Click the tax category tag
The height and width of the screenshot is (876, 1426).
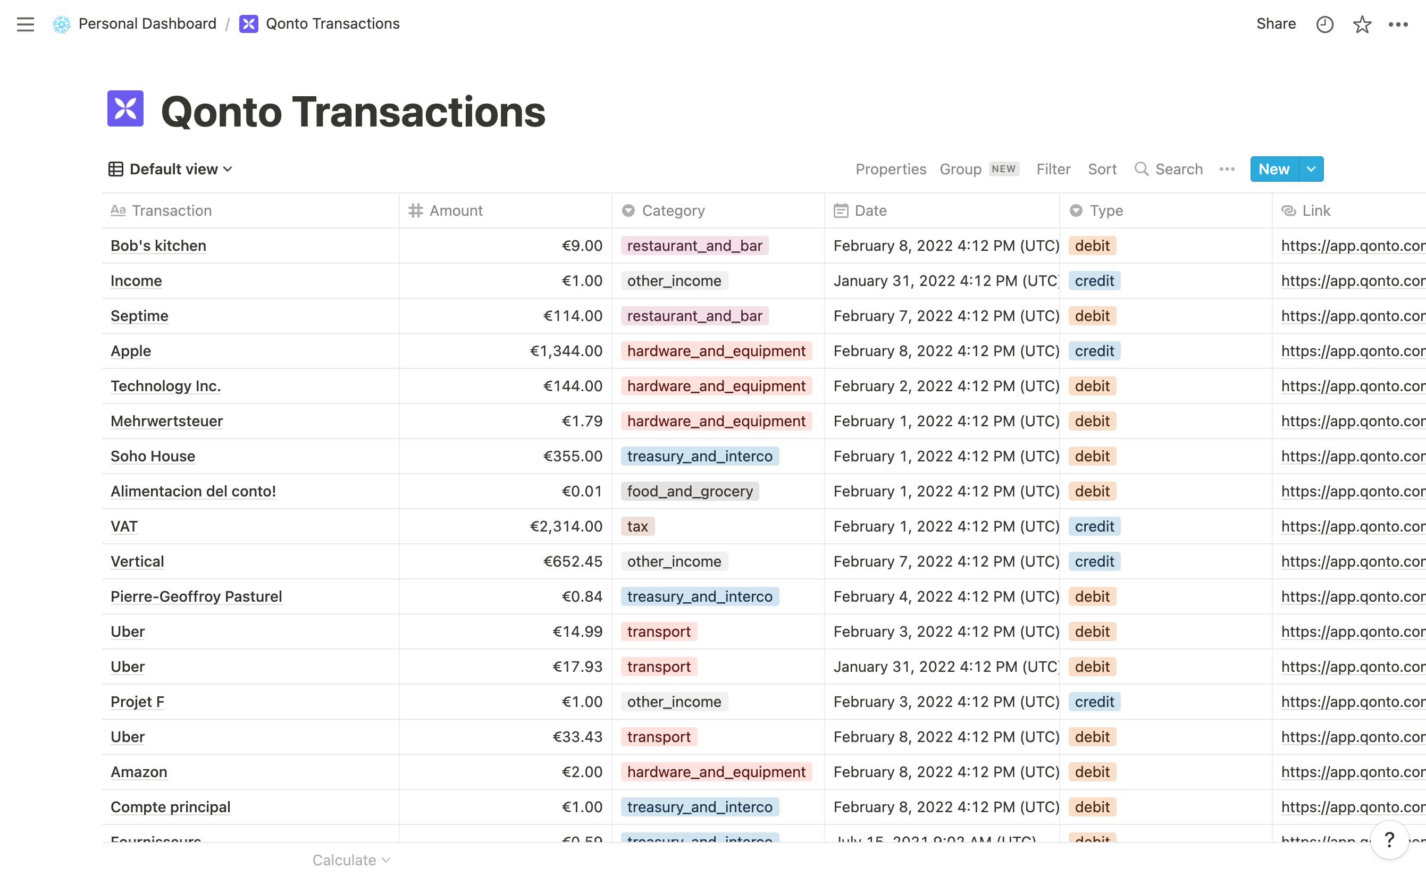pos(637,526)
